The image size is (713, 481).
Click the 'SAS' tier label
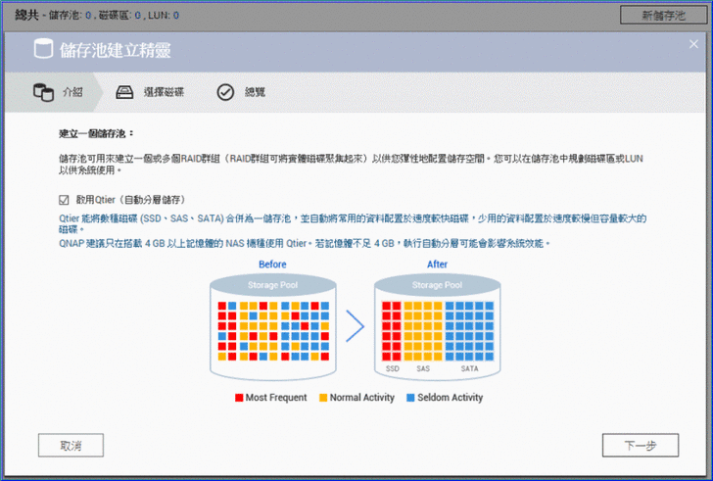pos(423,368)
